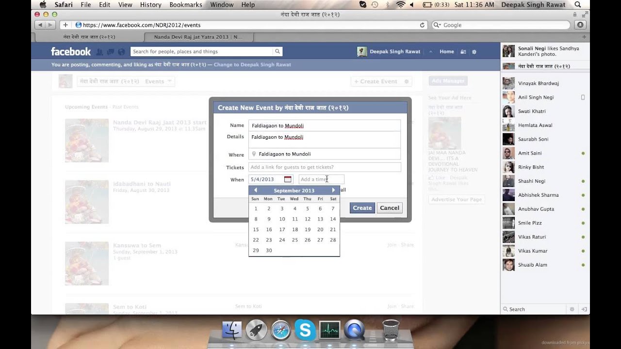The image size is (621, 349).
Task: Go forward in Safari
Action: pos(49,25)
